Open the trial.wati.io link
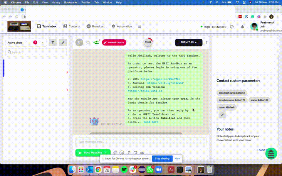282x176 pixels. pyautogui.click(x=145, y=91)
